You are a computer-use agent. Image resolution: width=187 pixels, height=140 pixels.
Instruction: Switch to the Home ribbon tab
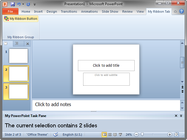(26, 11)
